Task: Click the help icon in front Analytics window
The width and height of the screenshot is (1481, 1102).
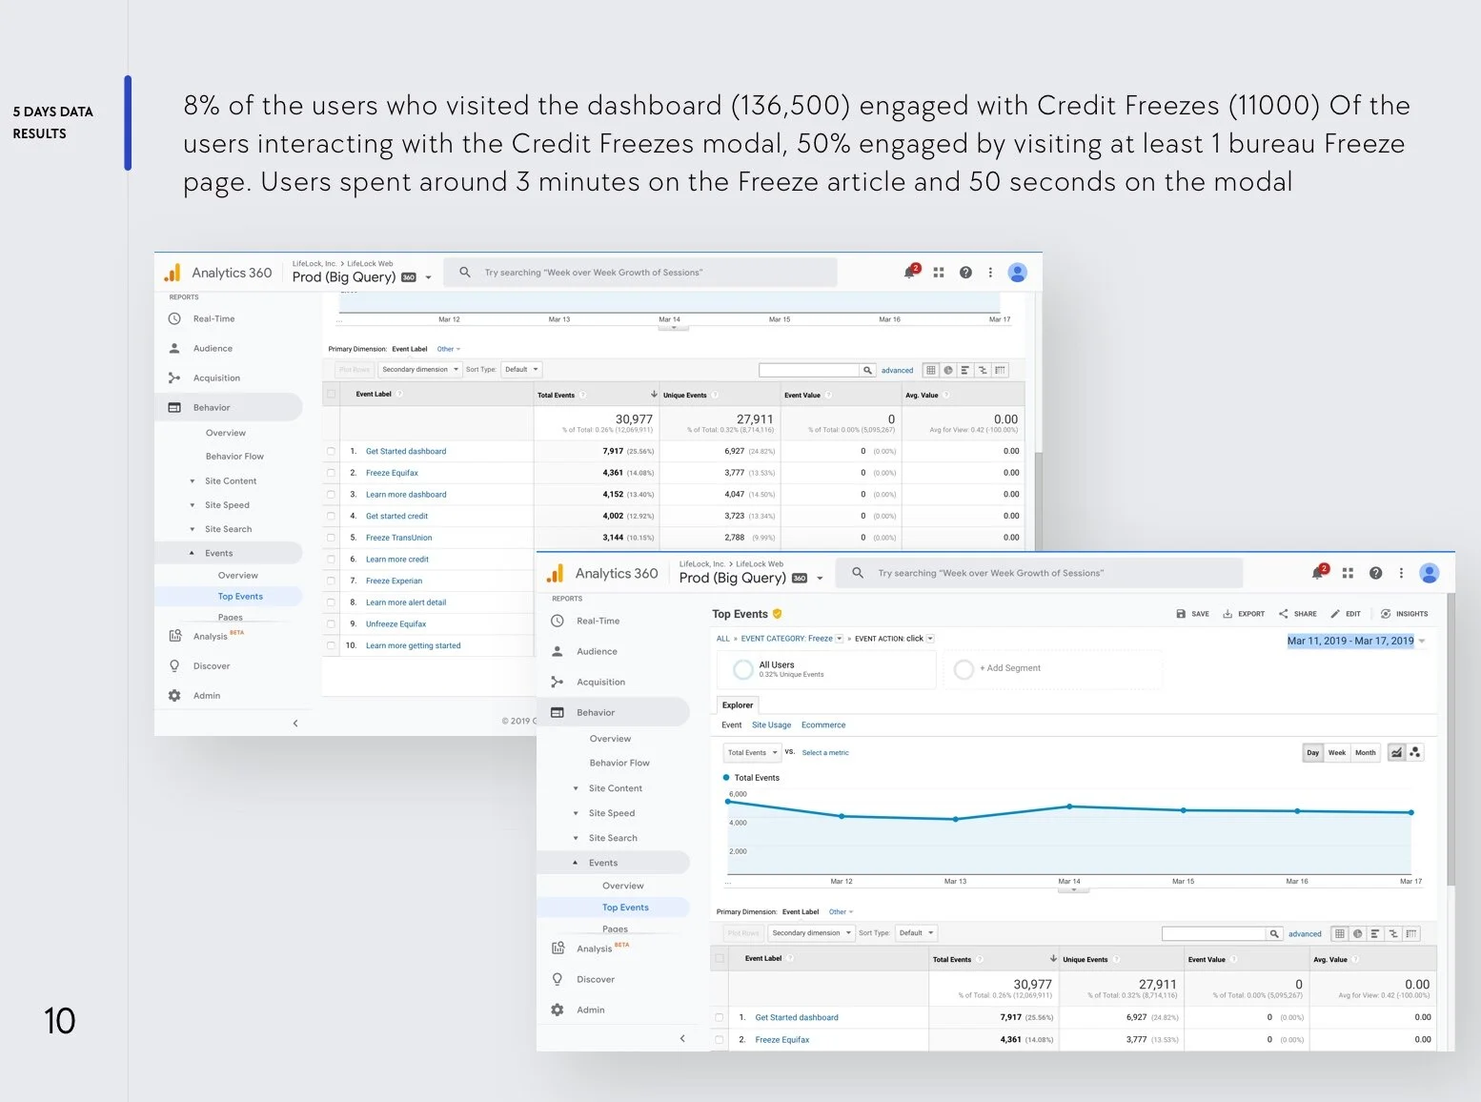Action: click(1375, 573)
